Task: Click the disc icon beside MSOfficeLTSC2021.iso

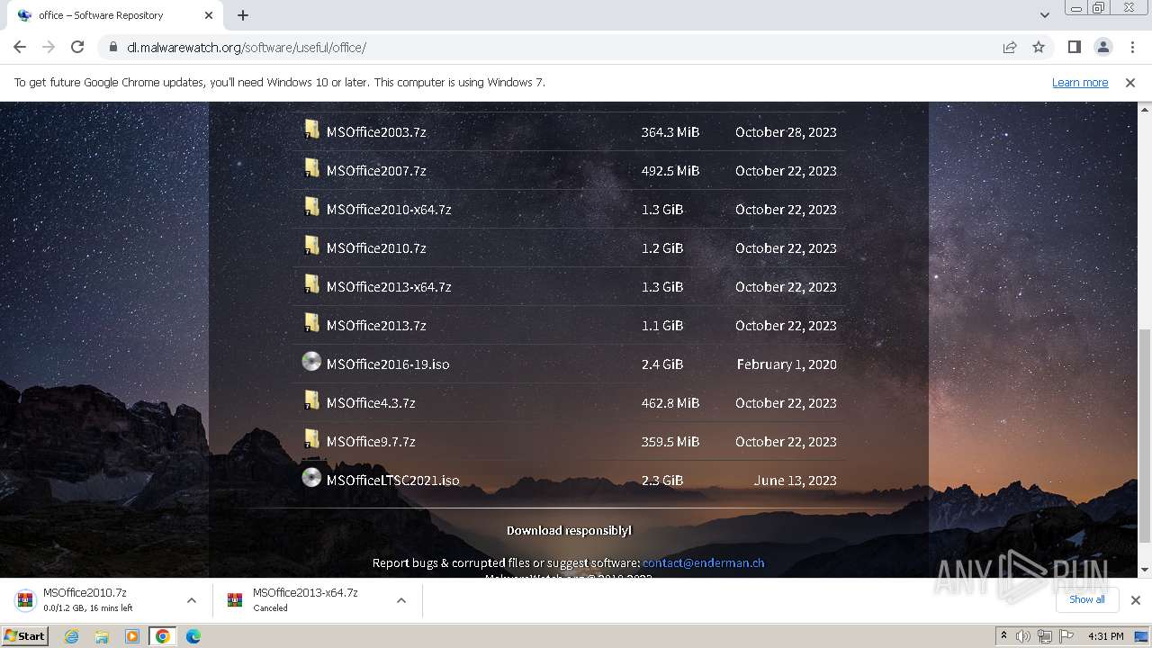Action: point(311,478)
